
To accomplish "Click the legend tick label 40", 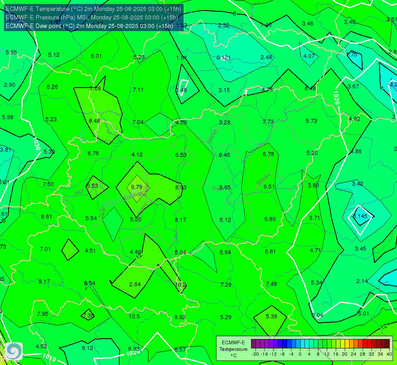I will point(389,354).
